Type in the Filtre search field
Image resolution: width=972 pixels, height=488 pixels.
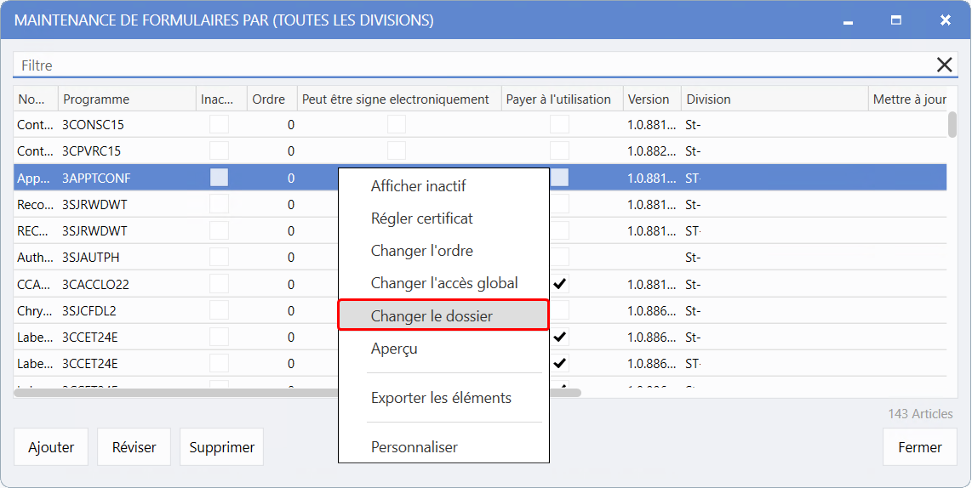pos(468,65)
